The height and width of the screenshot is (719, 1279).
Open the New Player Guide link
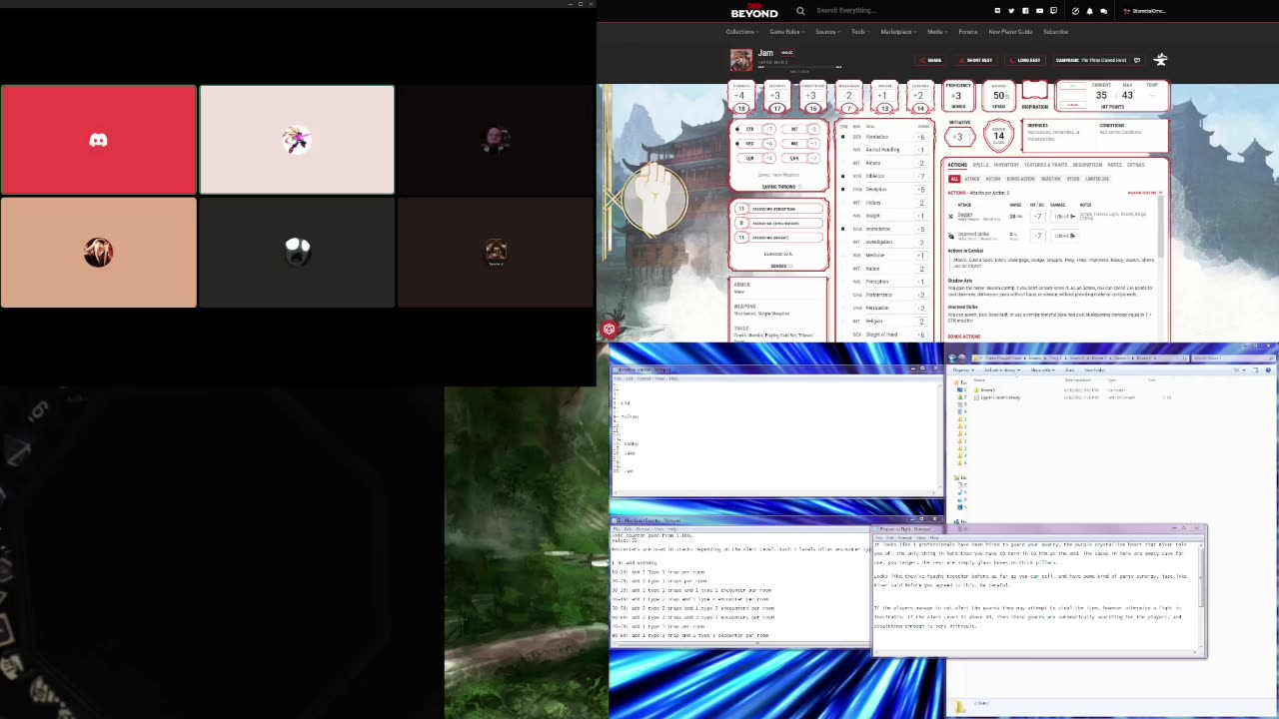[1010, 32]
